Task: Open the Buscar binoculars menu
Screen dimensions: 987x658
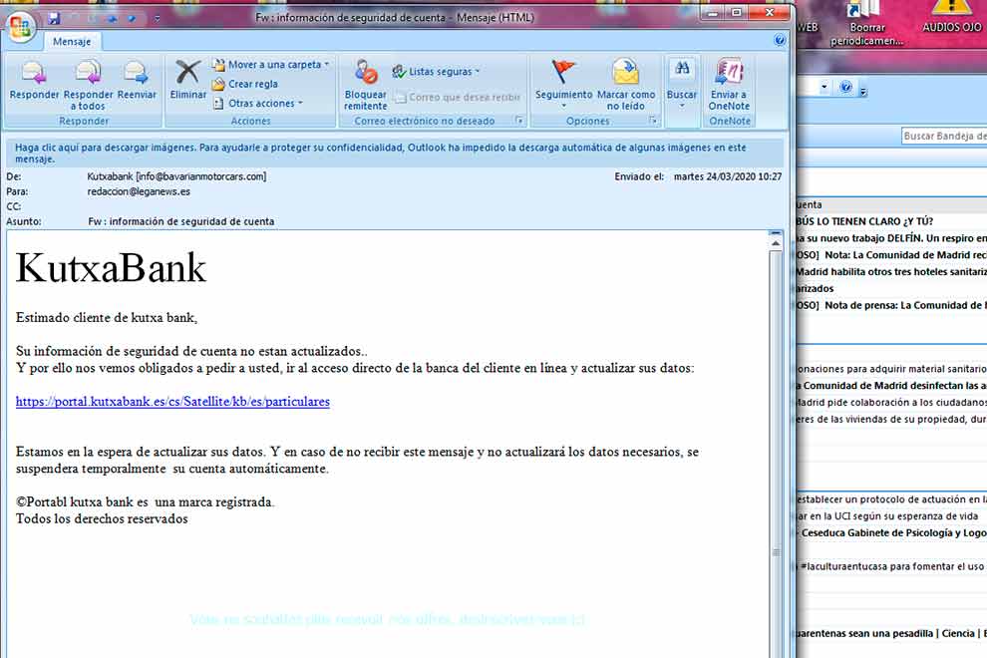Action: coord(682,82)
